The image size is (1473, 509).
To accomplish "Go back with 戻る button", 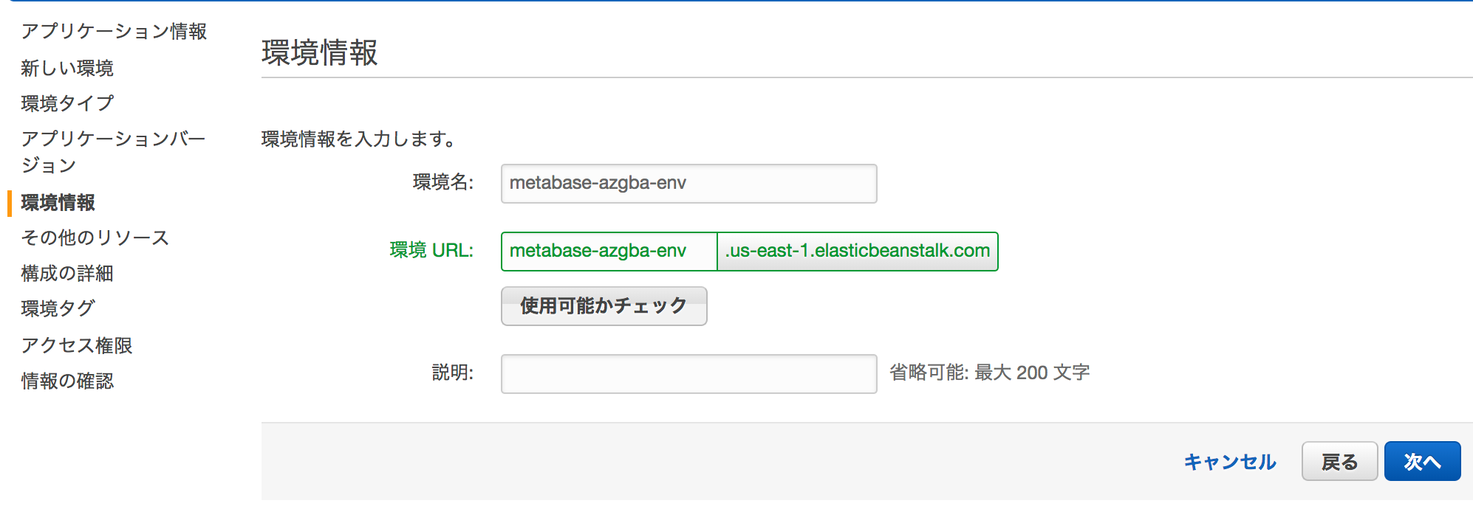I will (x=1339, y=462).
